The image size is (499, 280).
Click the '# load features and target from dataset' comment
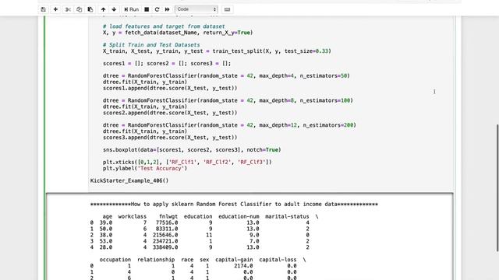(164, 26)
